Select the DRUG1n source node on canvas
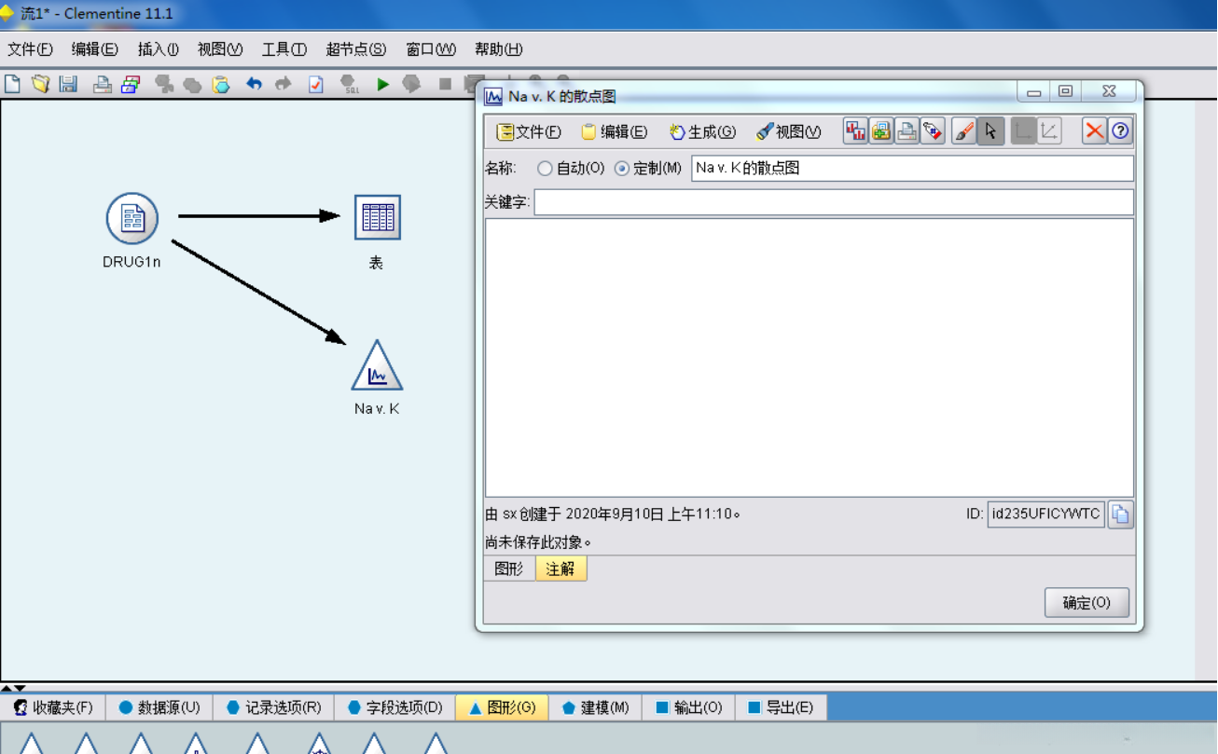This screenshot has width=1218, height=754. pos(131,219)
